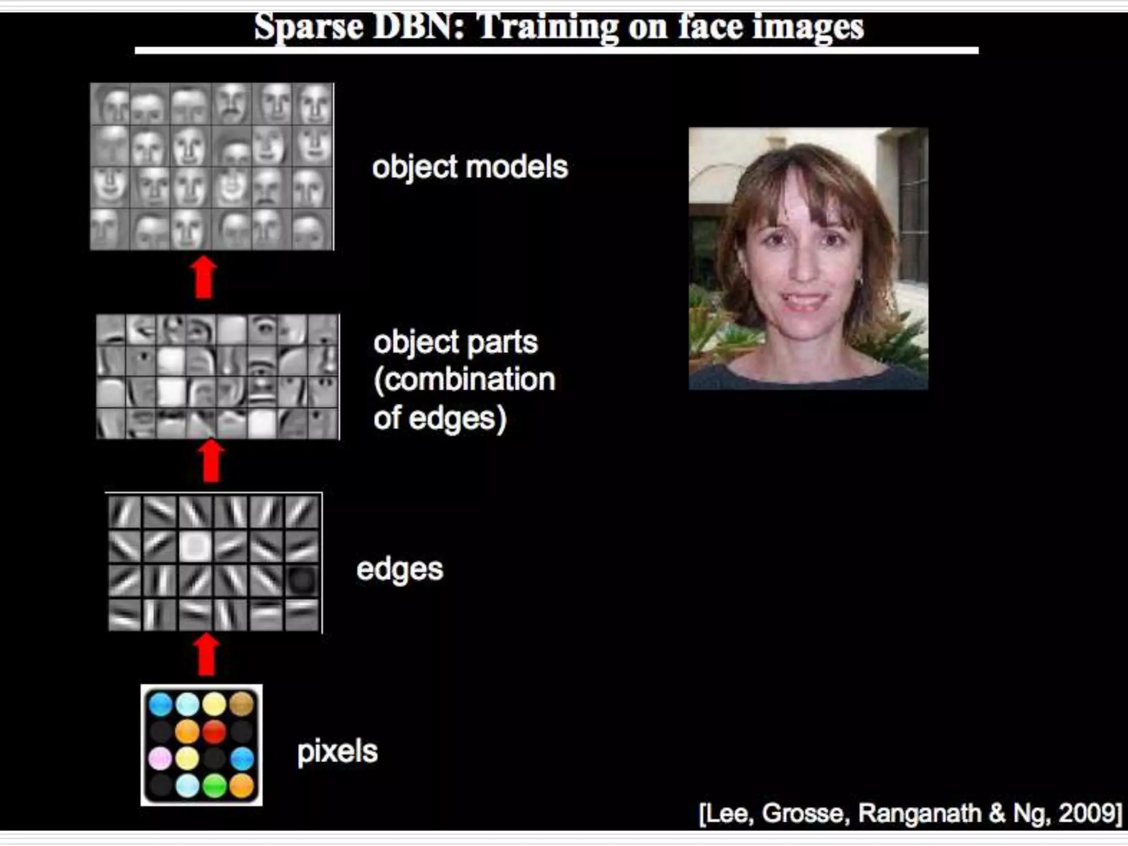The height and width of the screenshot is (846, 1128).
Task: Click the 'object models' label
Action: coord(469,167)
